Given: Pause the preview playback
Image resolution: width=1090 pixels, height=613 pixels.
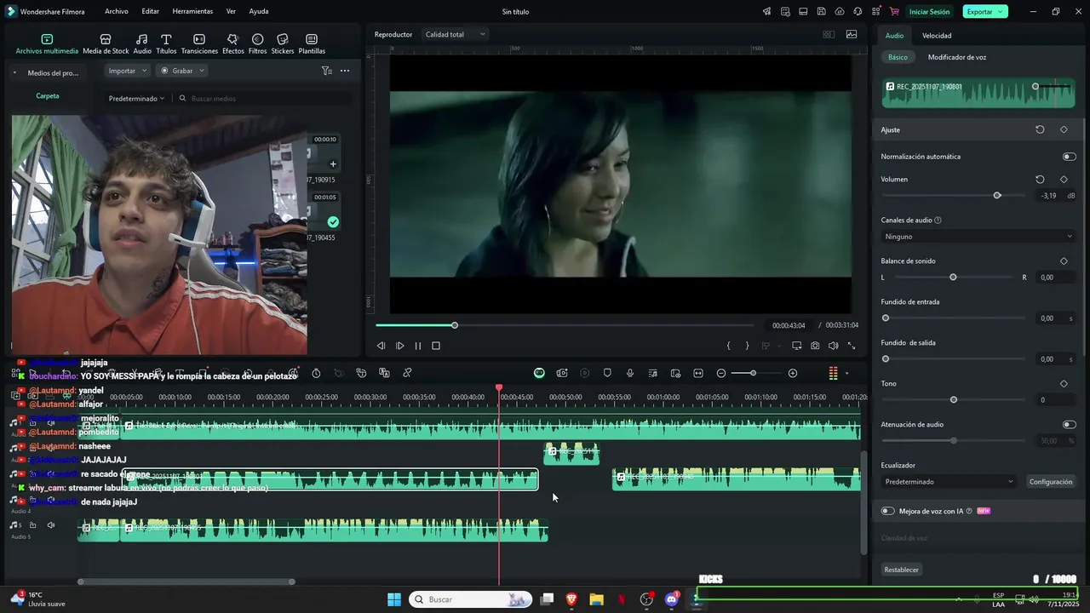Looking at the screenshot, I should click(x=418, y=346).
